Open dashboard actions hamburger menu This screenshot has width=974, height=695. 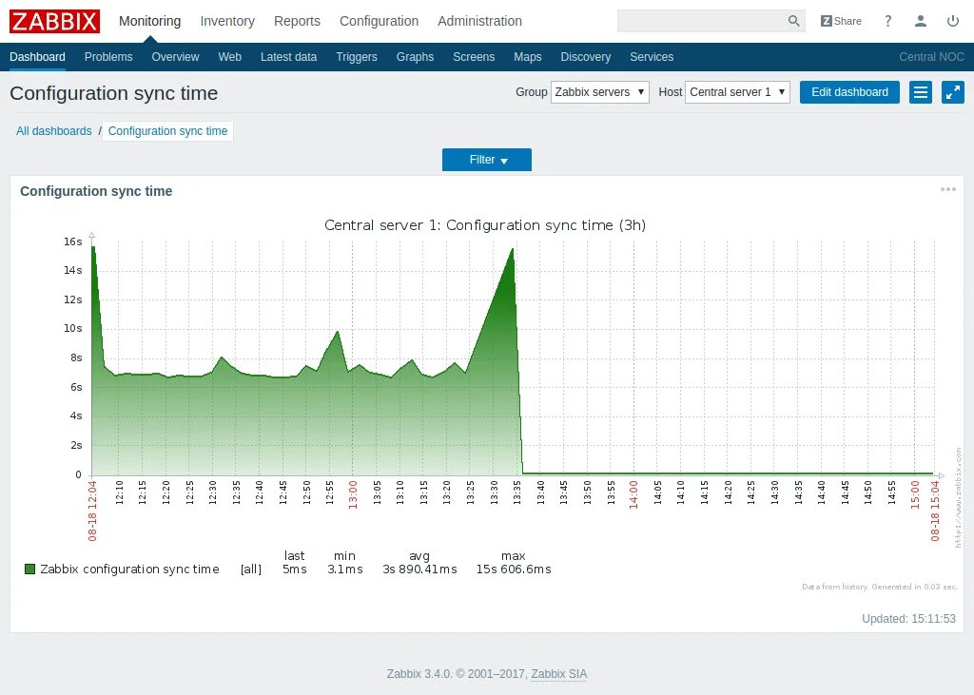(x=921, y=92)
